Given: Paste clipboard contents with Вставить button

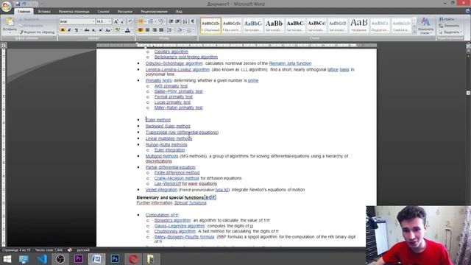Looking at the screenshot, I should (x=10, y=24).
